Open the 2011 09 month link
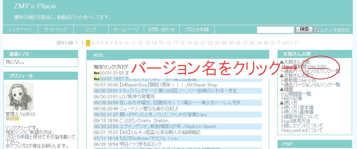Viewport: 357px width, 149px height. pos(65,43)
